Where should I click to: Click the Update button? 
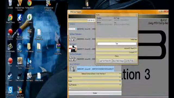pyautogui.click(x=95, y=93)
